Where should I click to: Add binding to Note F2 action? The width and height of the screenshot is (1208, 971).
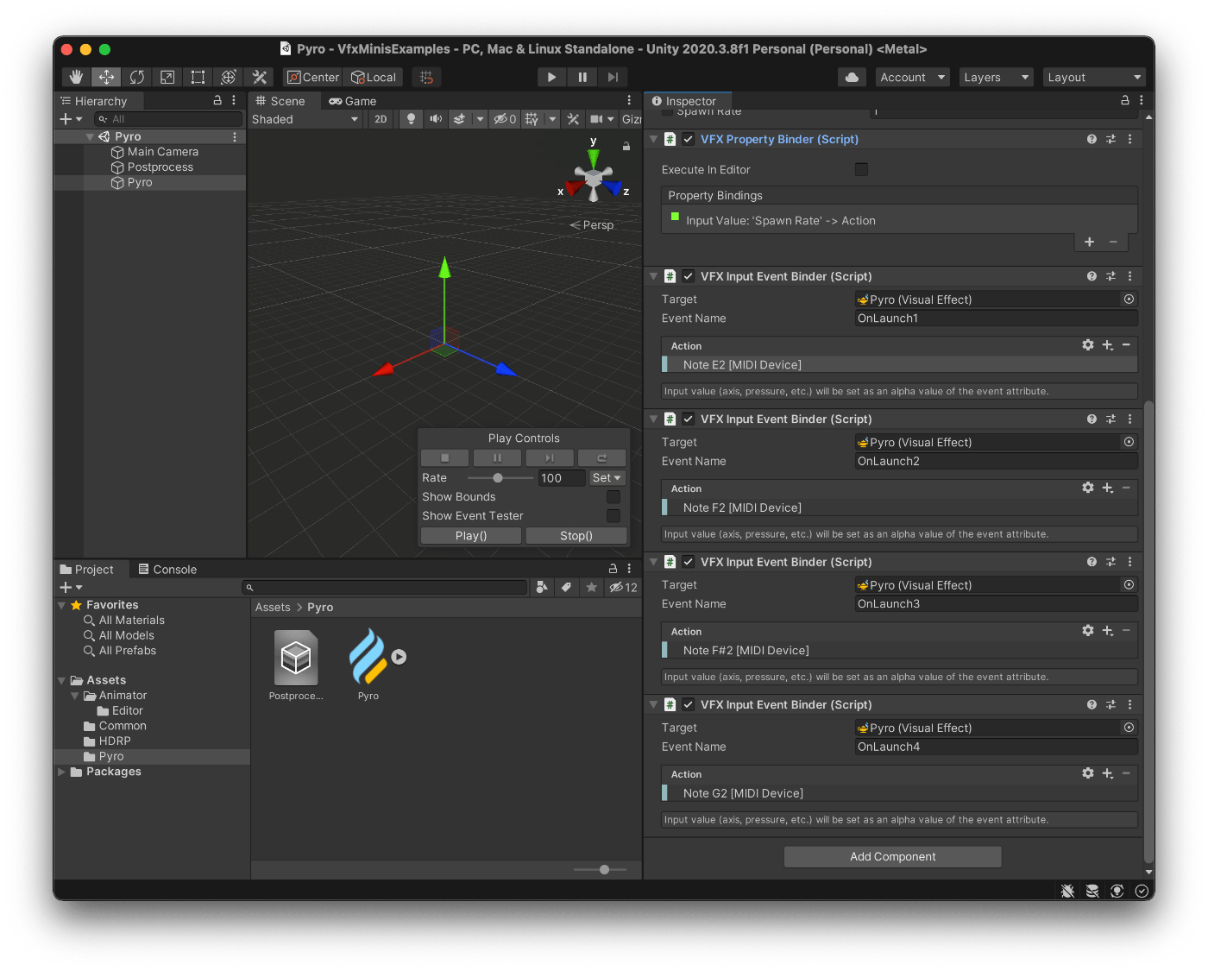pyautogui.click(x=1108, y=488)
